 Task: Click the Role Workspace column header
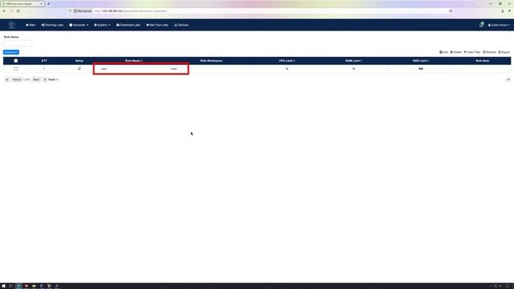tap(211, 61)
